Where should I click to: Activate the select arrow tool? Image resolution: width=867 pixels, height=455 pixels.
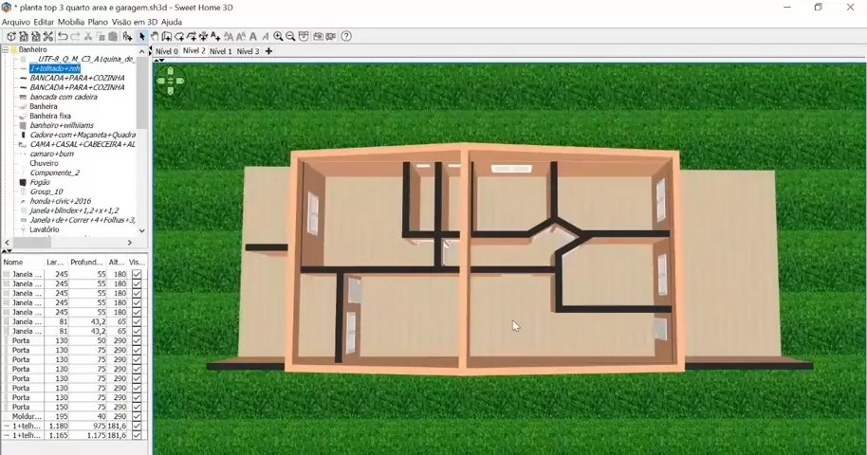pos(142,37)
